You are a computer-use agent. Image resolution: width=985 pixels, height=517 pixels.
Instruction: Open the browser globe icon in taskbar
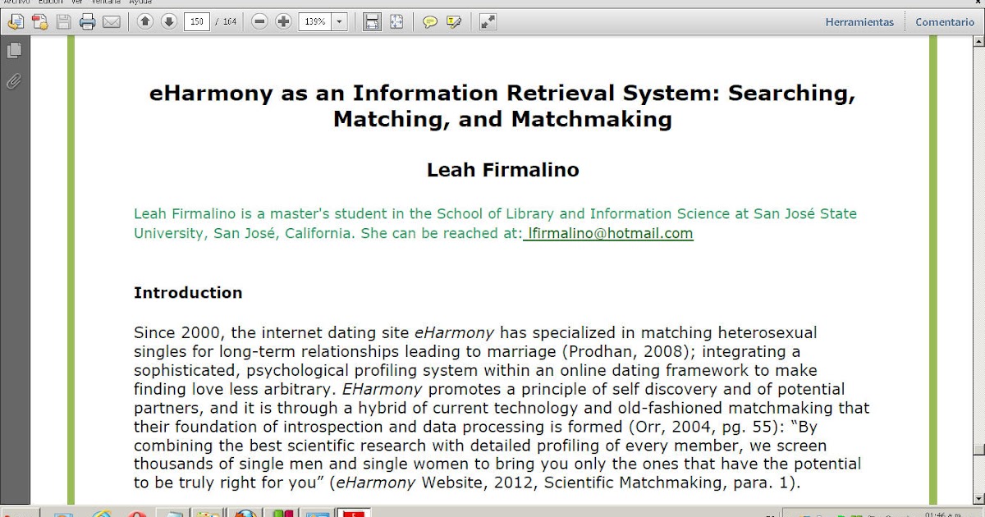point(245,514)
